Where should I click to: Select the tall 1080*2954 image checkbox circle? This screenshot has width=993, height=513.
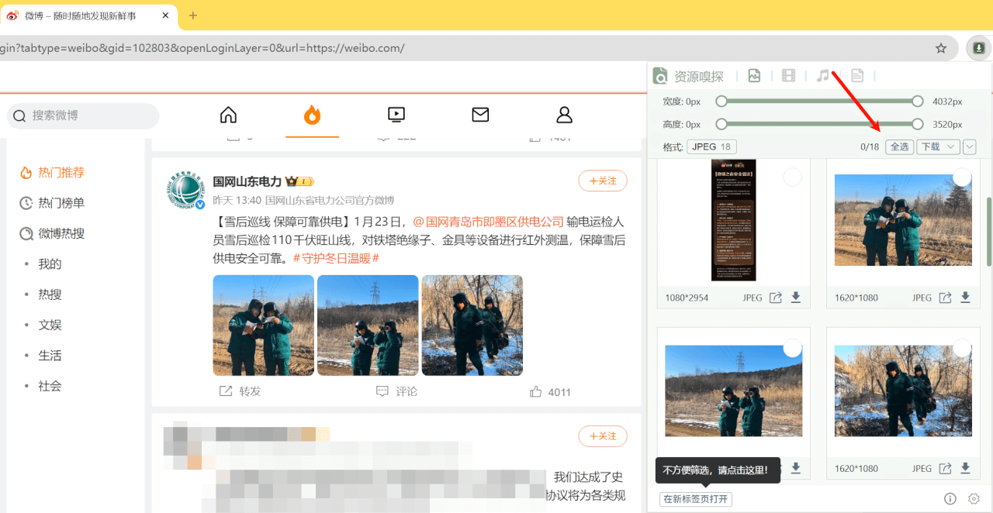click(x=792, y=178)
